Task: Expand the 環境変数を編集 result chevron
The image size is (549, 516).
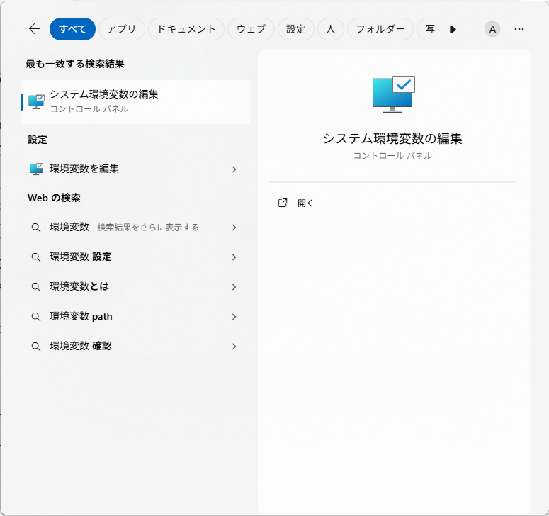Action: 234,169
